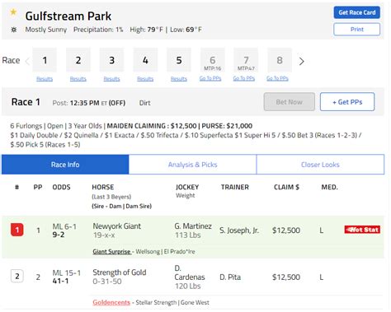This screenshot has height=312, width=391.
Task: Click trainer S. Joseph, Jr.
Action: [x=239, y=231]
